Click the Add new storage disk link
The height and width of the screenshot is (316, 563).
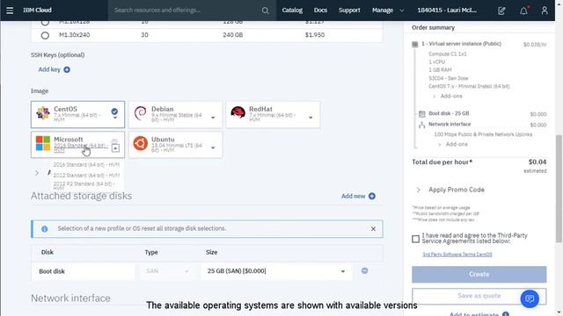pos(354,196)
